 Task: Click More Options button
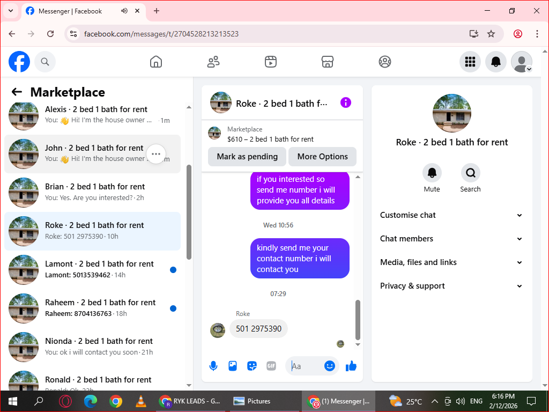coord(322,157)
